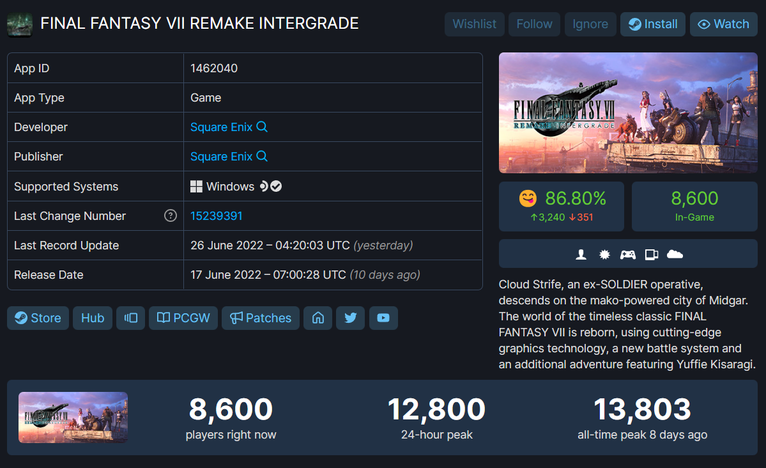Open change number 15239391
The width and height of the screenshot is (766, 468).
[217, 216]
